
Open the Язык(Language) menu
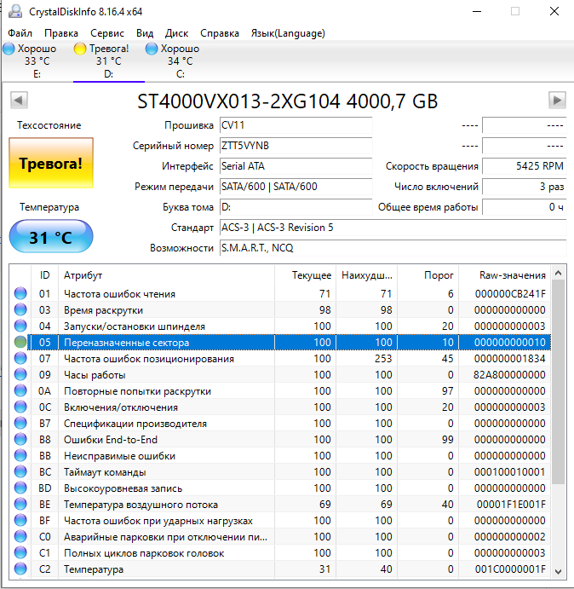[288, 33]
